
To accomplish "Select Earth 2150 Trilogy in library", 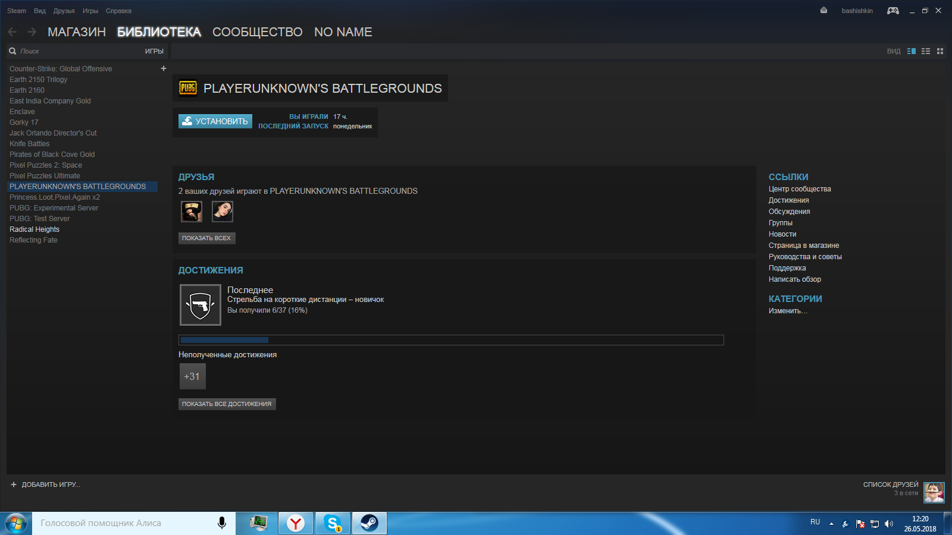I will [x=39, y=80].
